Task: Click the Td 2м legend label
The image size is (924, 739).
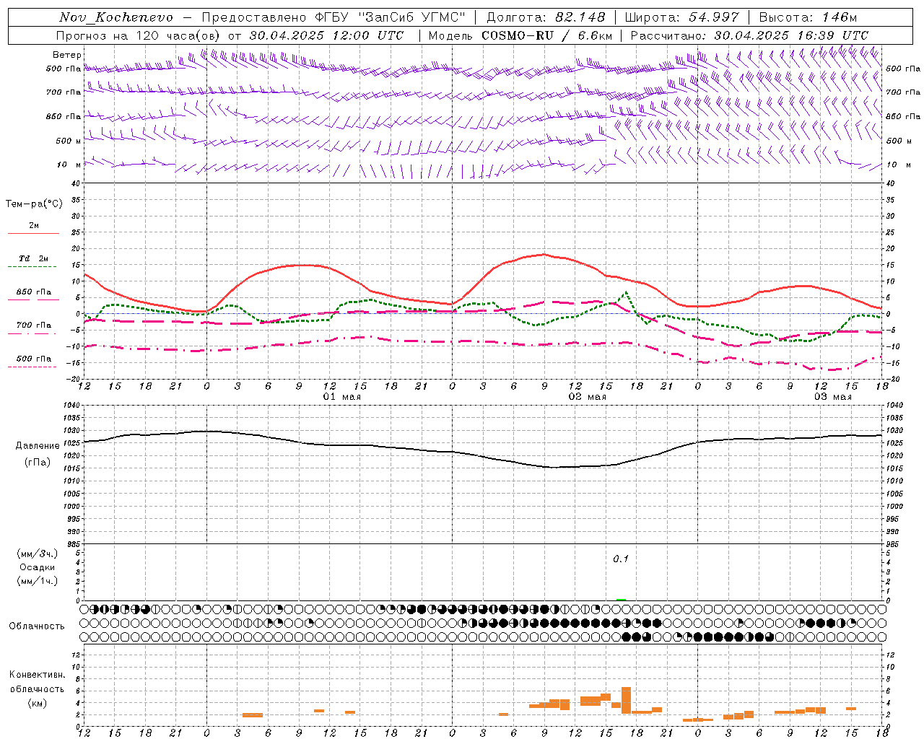Action: point(33,258)
